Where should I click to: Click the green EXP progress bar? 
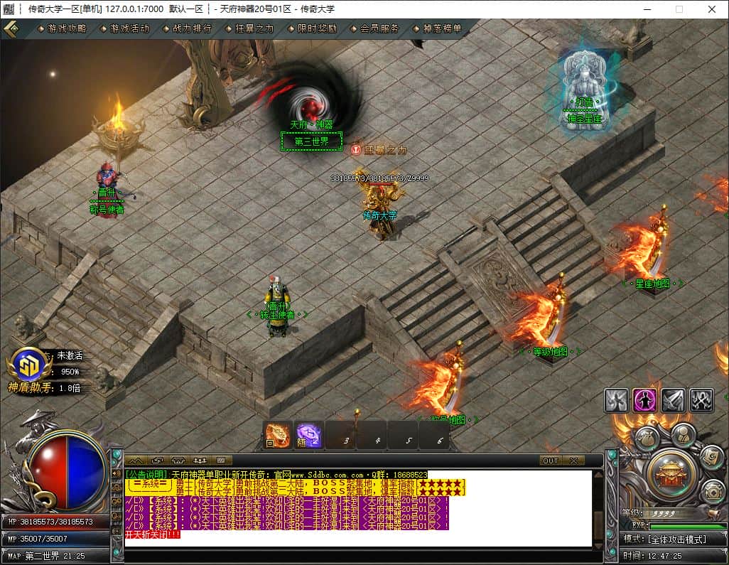click(687, 526)
